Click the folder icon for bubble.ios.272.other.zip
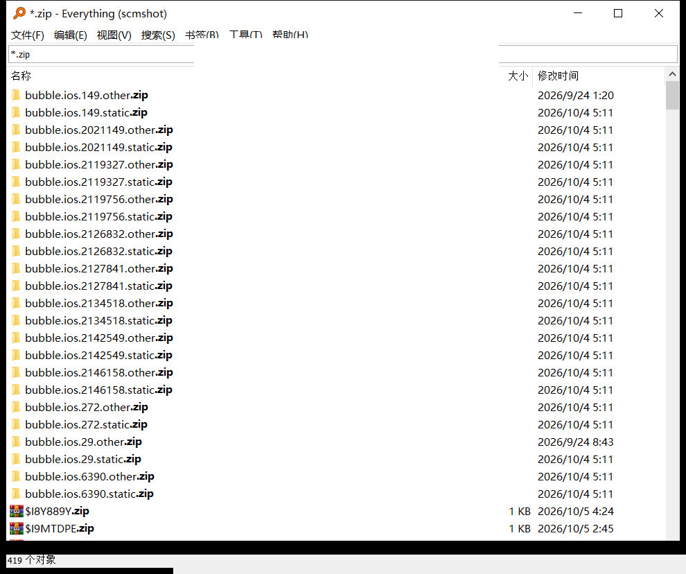686x574 pixels. tap(16, 407)
